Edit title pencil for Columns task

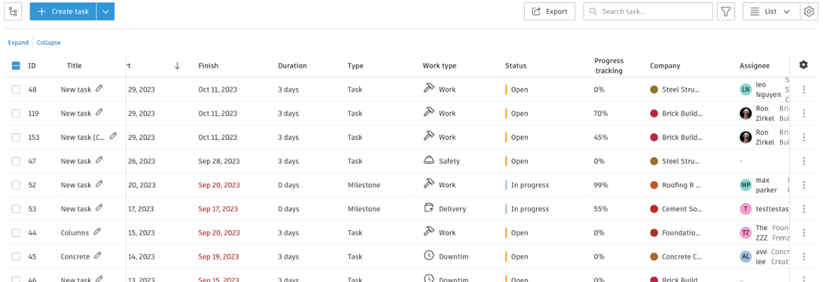click(x=97, y=232)
